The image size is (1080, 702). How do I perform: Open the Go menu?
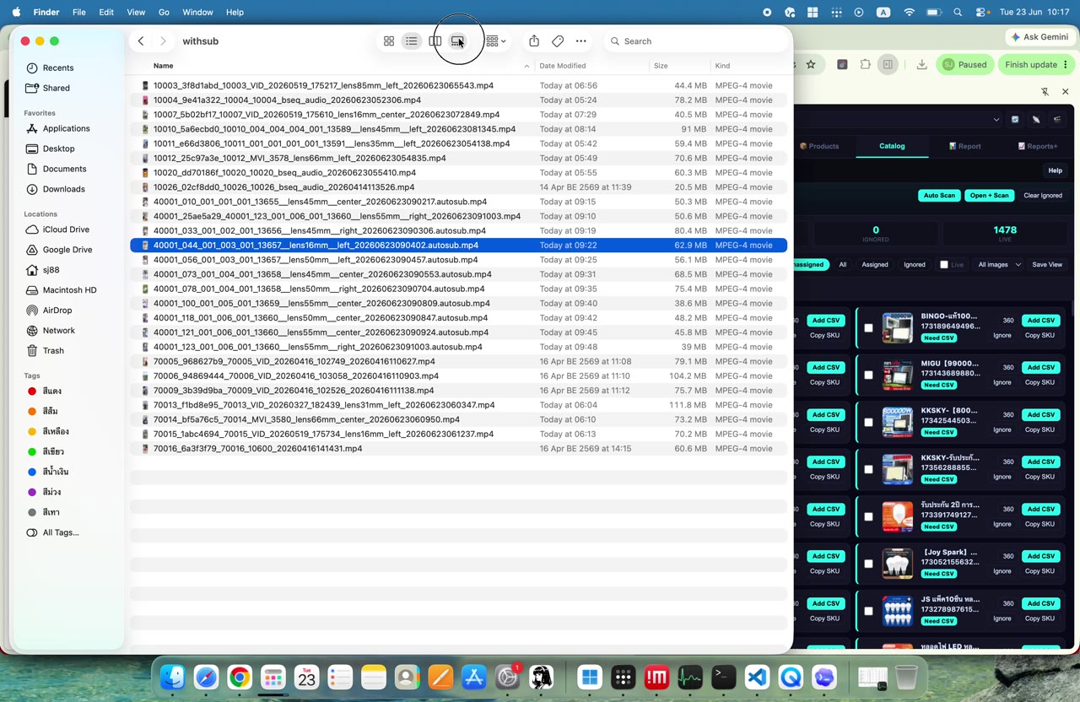164,12
